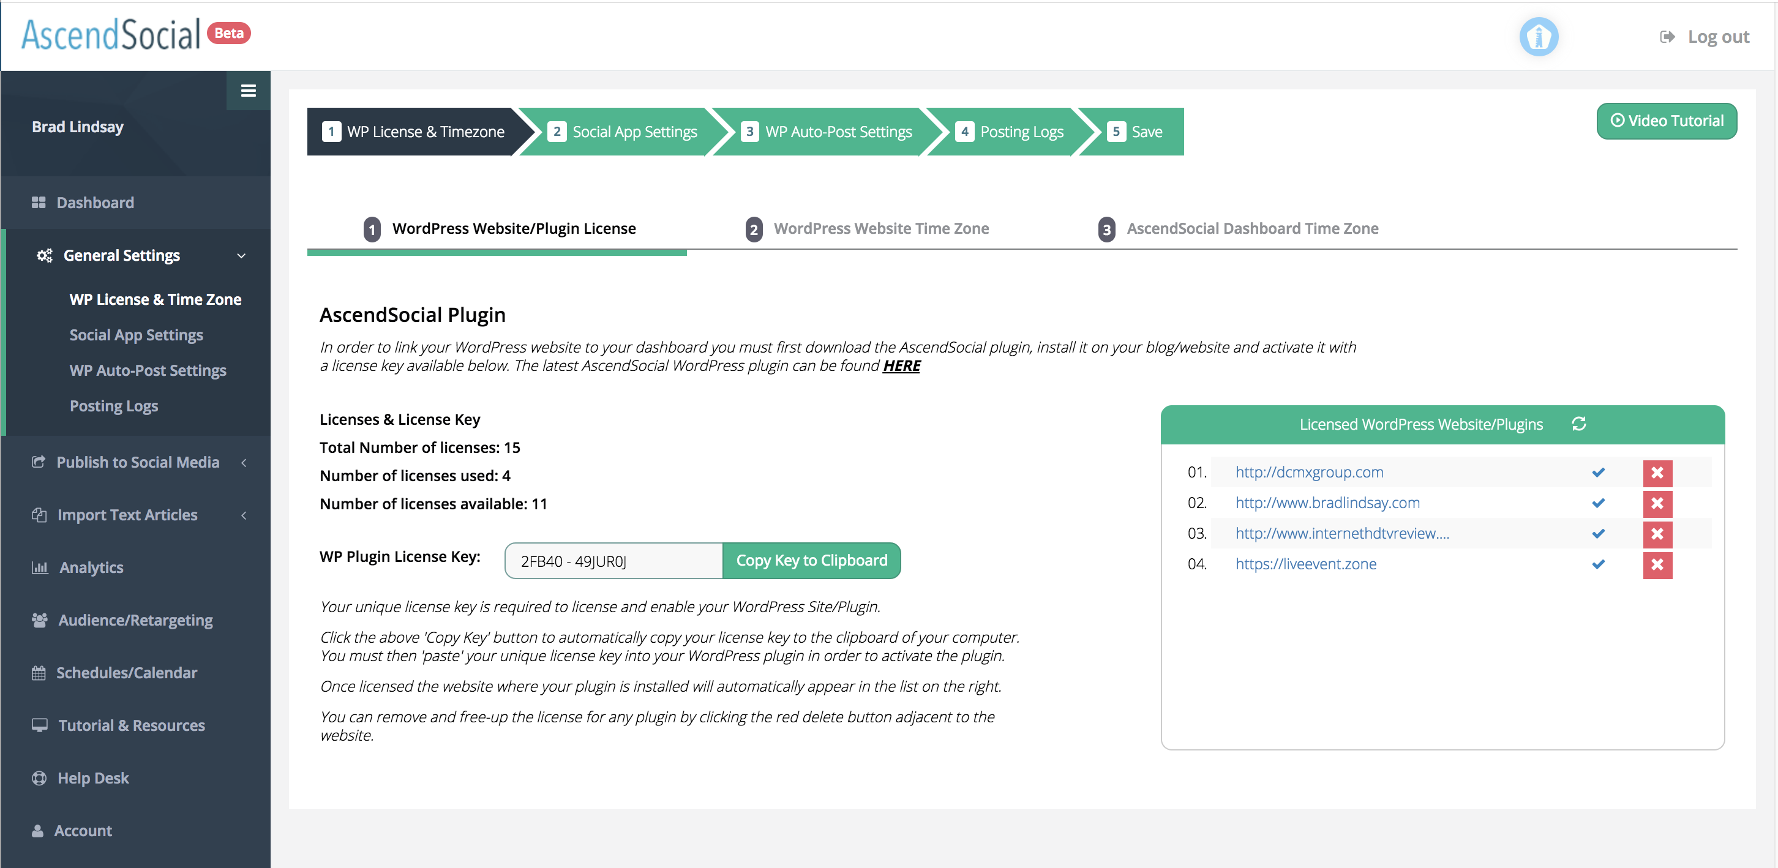Click checkmark beside internethdtvreview site

(x=1598, y=533)
